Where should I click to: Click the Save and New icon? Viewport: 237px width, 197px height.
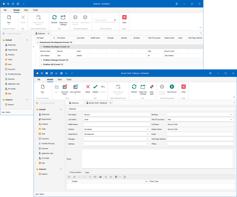(75, 87)
